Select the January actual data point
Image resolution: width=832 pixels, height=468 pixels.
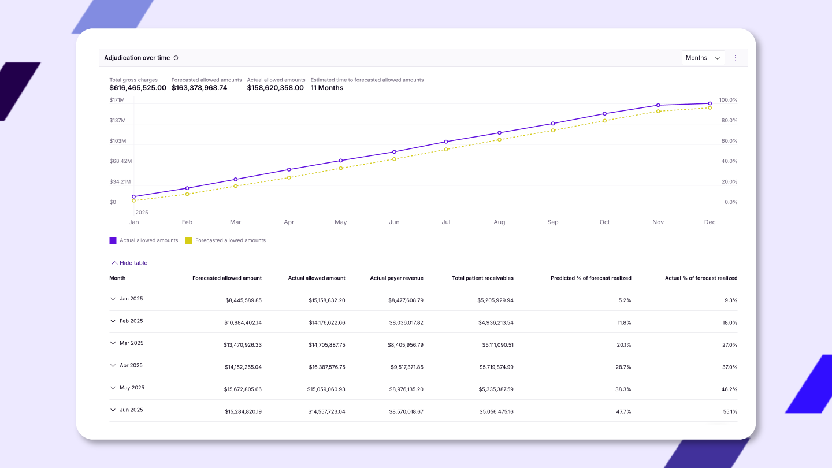(x=133, y=196)
